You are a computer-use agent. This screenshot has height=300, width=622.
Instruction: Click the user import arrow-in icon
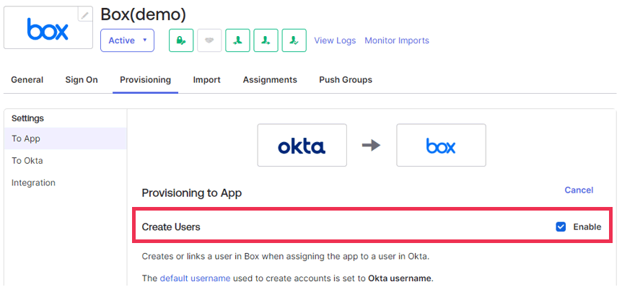[x=237, y=40]
